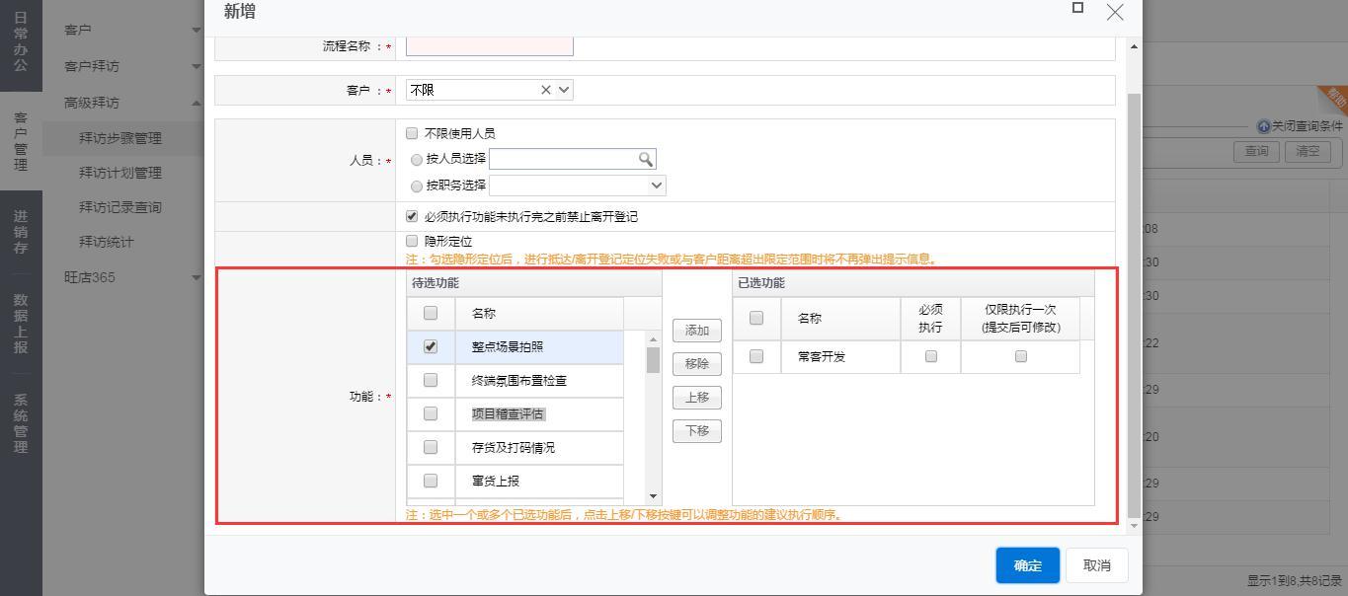Enable the 隐形定位 checkbox
This screenshot has height=596, width=1348.
(413, 241)
